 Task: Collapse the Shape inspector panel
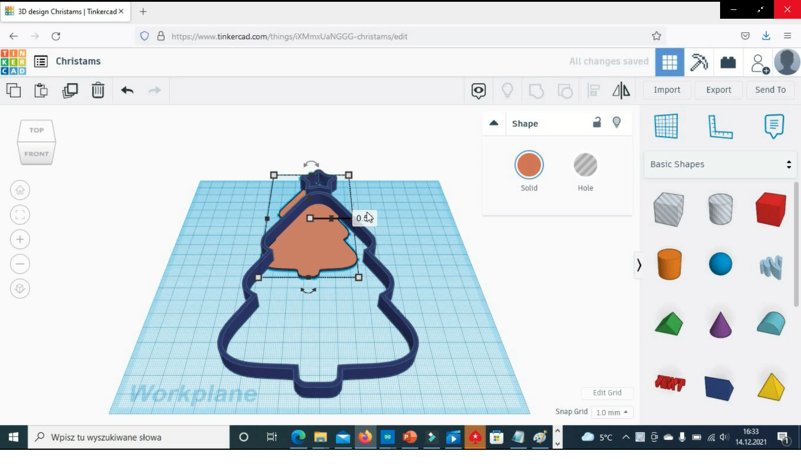tap(494, 123)
